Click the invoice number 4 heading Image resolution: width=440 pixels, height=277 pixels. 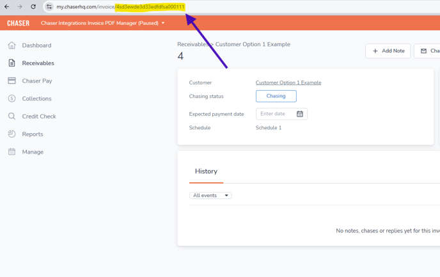pos(180,56)
